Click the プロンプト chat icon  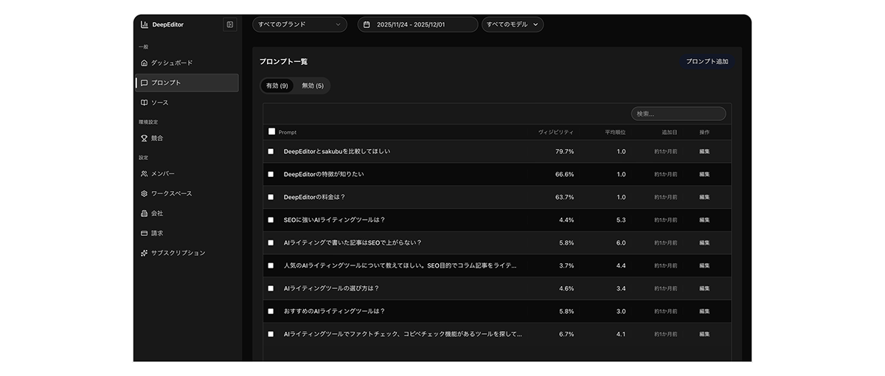(x=145, y=83)
